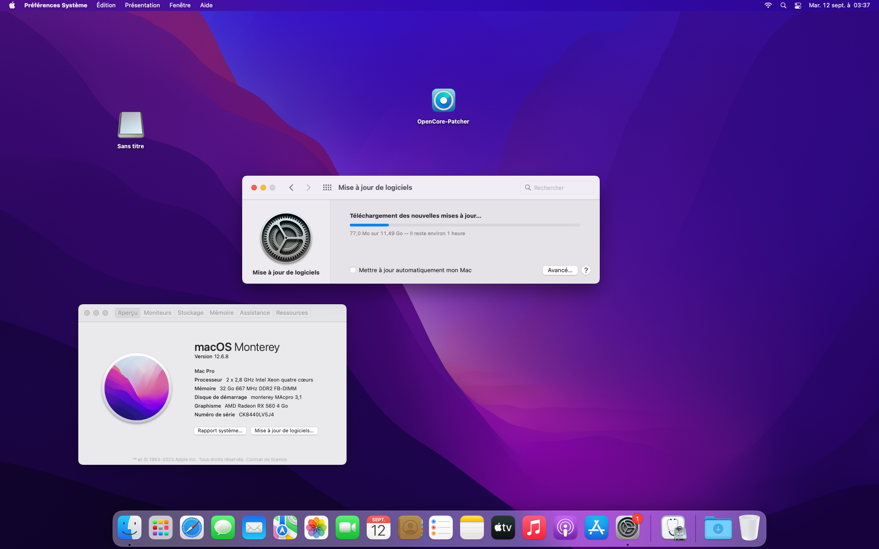This screenshot has height=549, width=879.
Task: Open the Trash in the Dock
Action: point(749,527)
